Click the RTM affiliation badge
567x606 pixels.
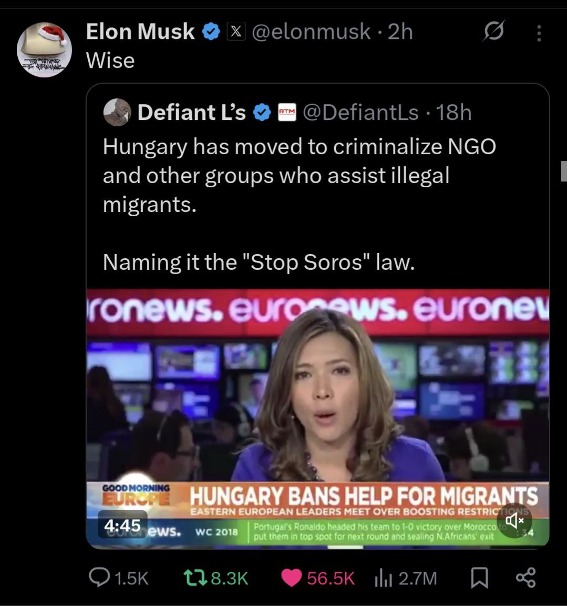tap(287, 113)
